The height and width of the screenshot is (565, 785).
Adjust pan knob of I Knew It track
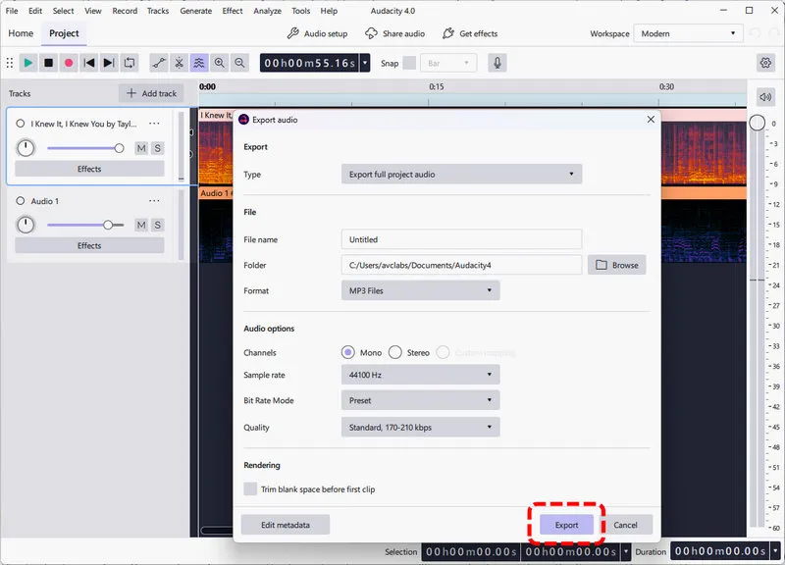26,148
